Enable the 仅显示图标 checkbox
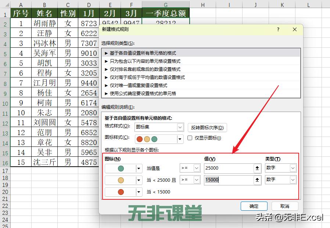The width and height of the screenshot is (330, 228). click(x=190, y=138)
